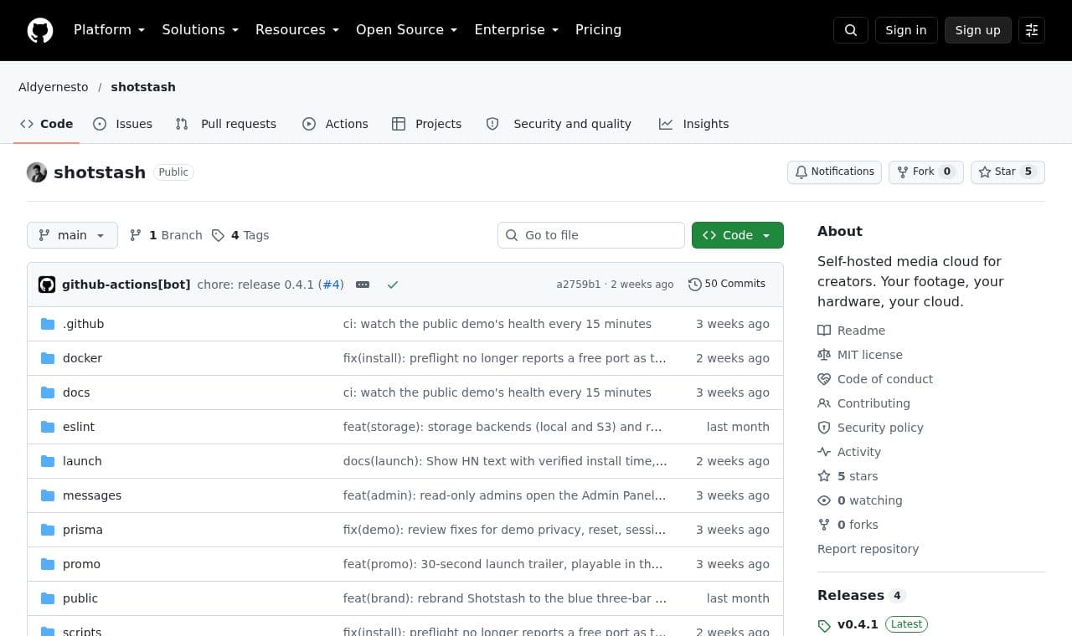Open the Solutions dropdown menu
Screen dimensions: 1072x636
tap(200, 30)
